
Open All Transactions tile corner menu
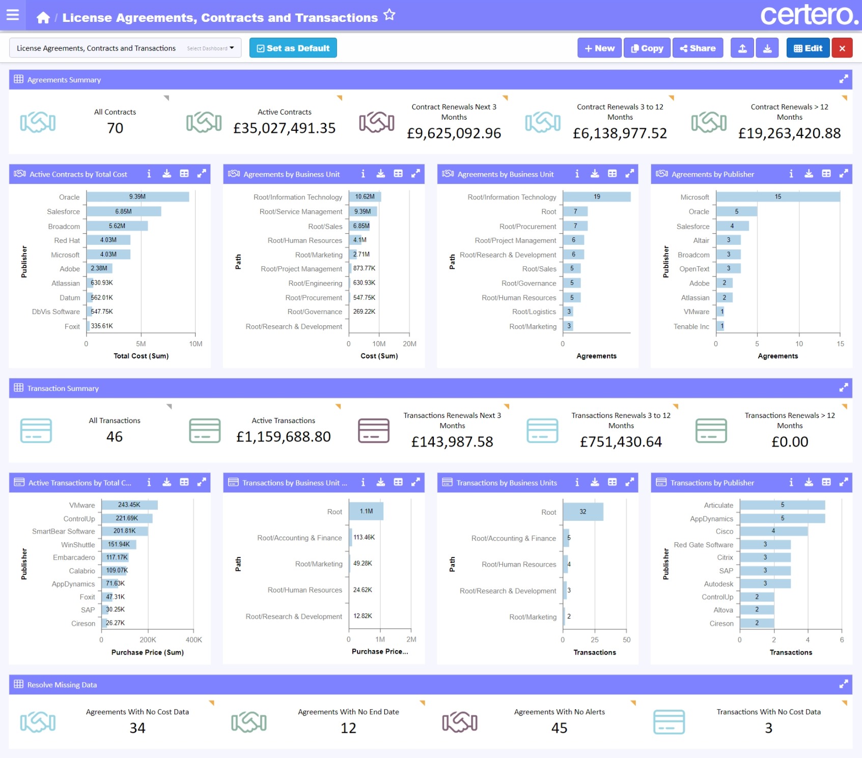[170, 406]
